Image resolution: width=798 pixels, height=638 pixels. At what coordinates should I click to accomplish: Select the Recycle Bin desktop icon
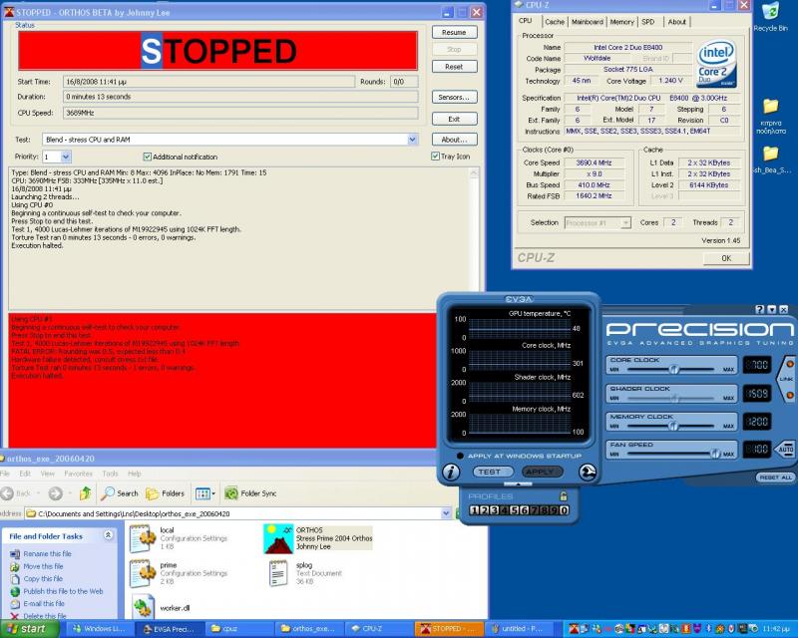point(770,17)
